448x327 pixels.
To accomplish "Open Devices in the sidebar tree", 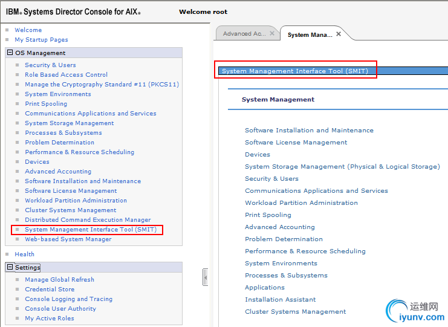I will click(37, 162).
